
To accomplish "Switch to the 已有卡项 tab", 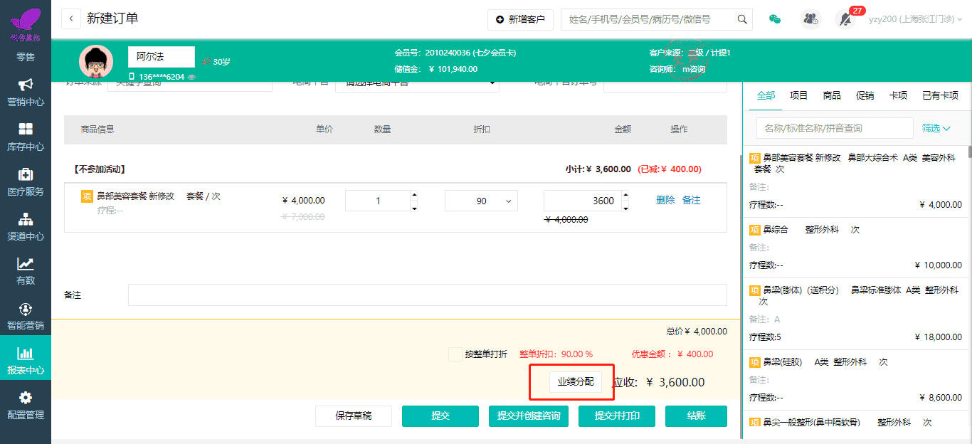I will coord(940,95).
